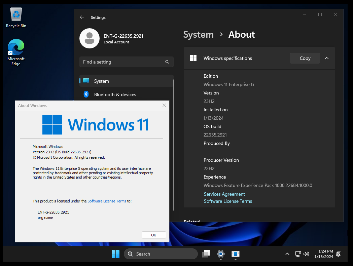Open the Microsoft Edge desktop shortcut
353x266 pixels.
click(16, 52)
